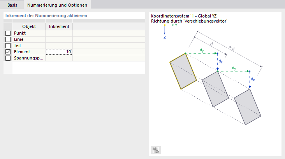Image resolution: width=285 pixels, height=159 pixels.
Task: Click the 'Inkrement der Nummerierung aktivieren' heading
Action: [46, 16]
